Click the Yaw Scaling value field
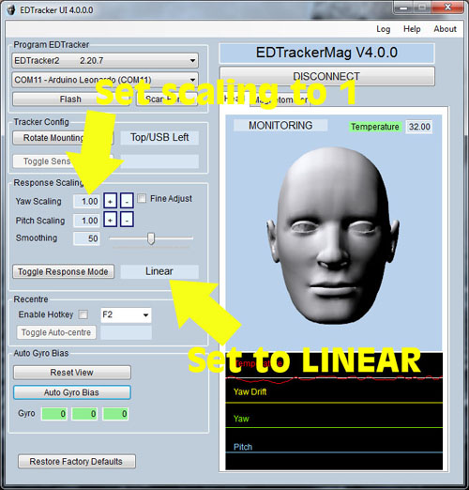 pos(86,201)
